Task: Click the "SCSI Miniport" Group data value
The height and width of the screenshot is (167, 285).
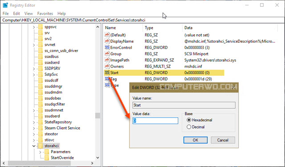Action: click(x=196, y=54)
